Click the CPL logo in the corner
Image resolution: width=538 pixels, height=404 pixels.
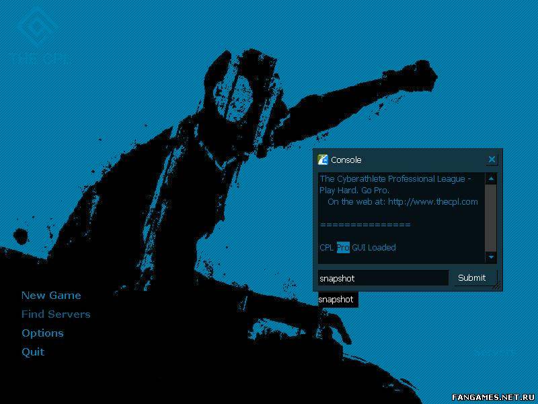tap(40, 37)
